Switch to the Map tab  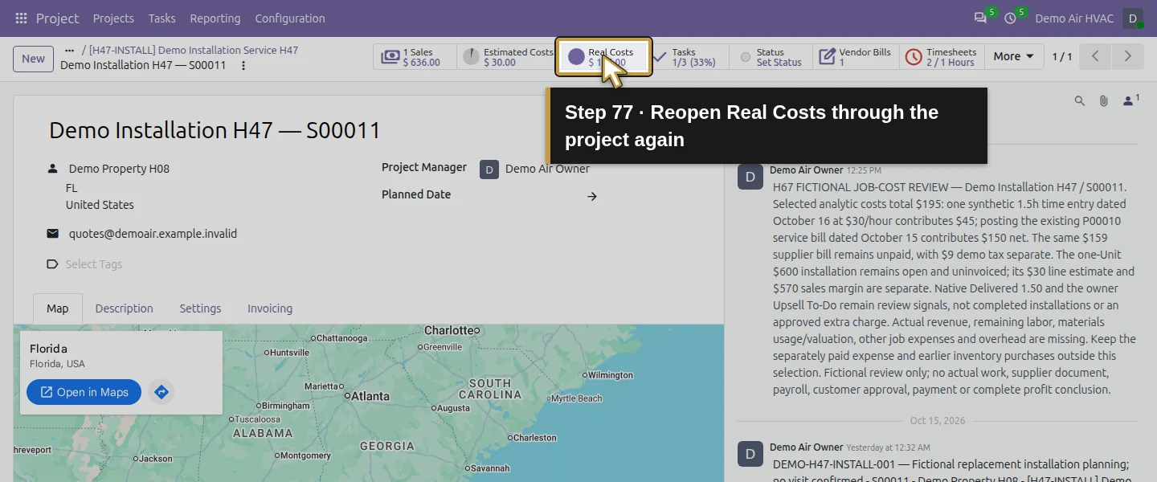(x=58, y=308)
